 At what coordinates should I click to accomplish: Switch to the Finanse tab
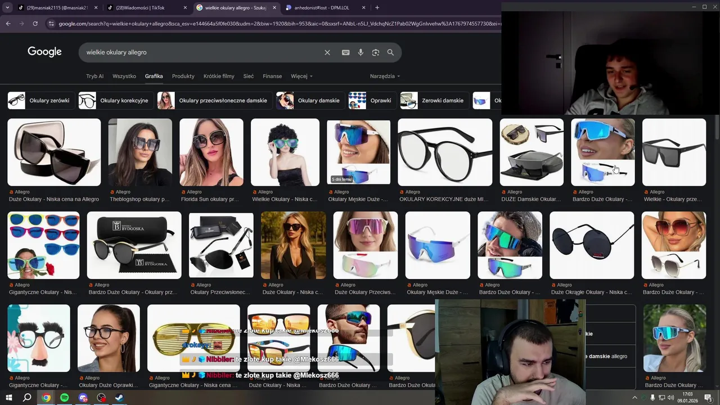(x=272, y=76)
